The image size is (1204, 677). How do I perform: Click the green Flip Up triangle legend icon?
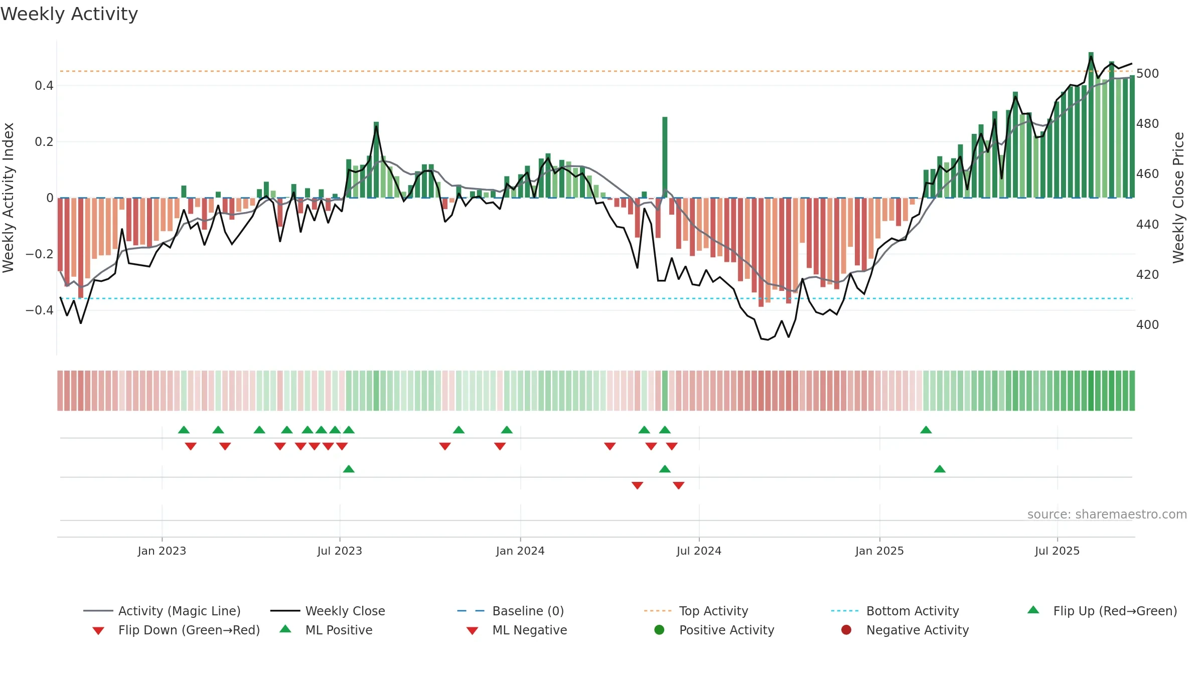1033,610
